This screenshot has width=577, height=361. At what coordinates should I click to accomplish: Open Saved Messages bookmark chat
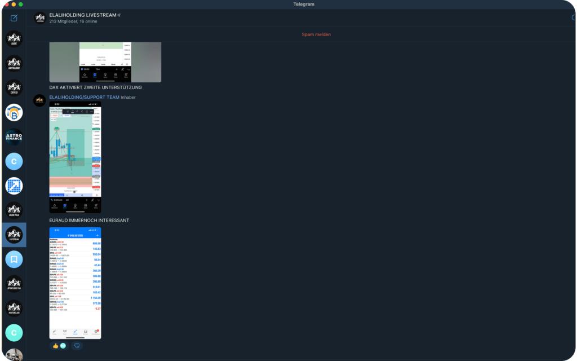click(x=14, y=259)
